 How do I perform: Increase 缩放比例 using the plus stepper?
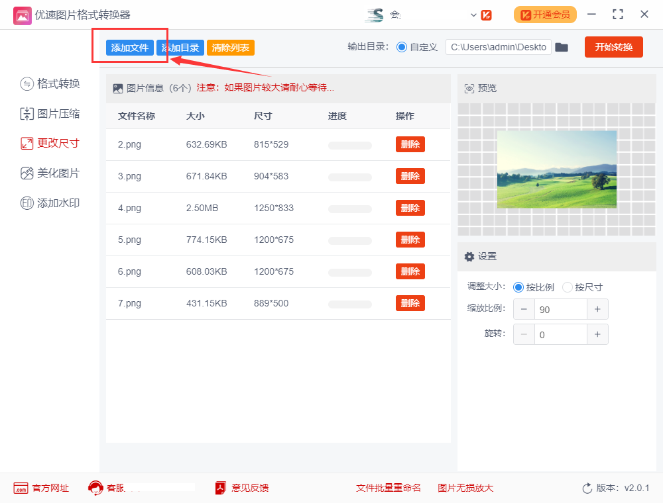[597, 309]
